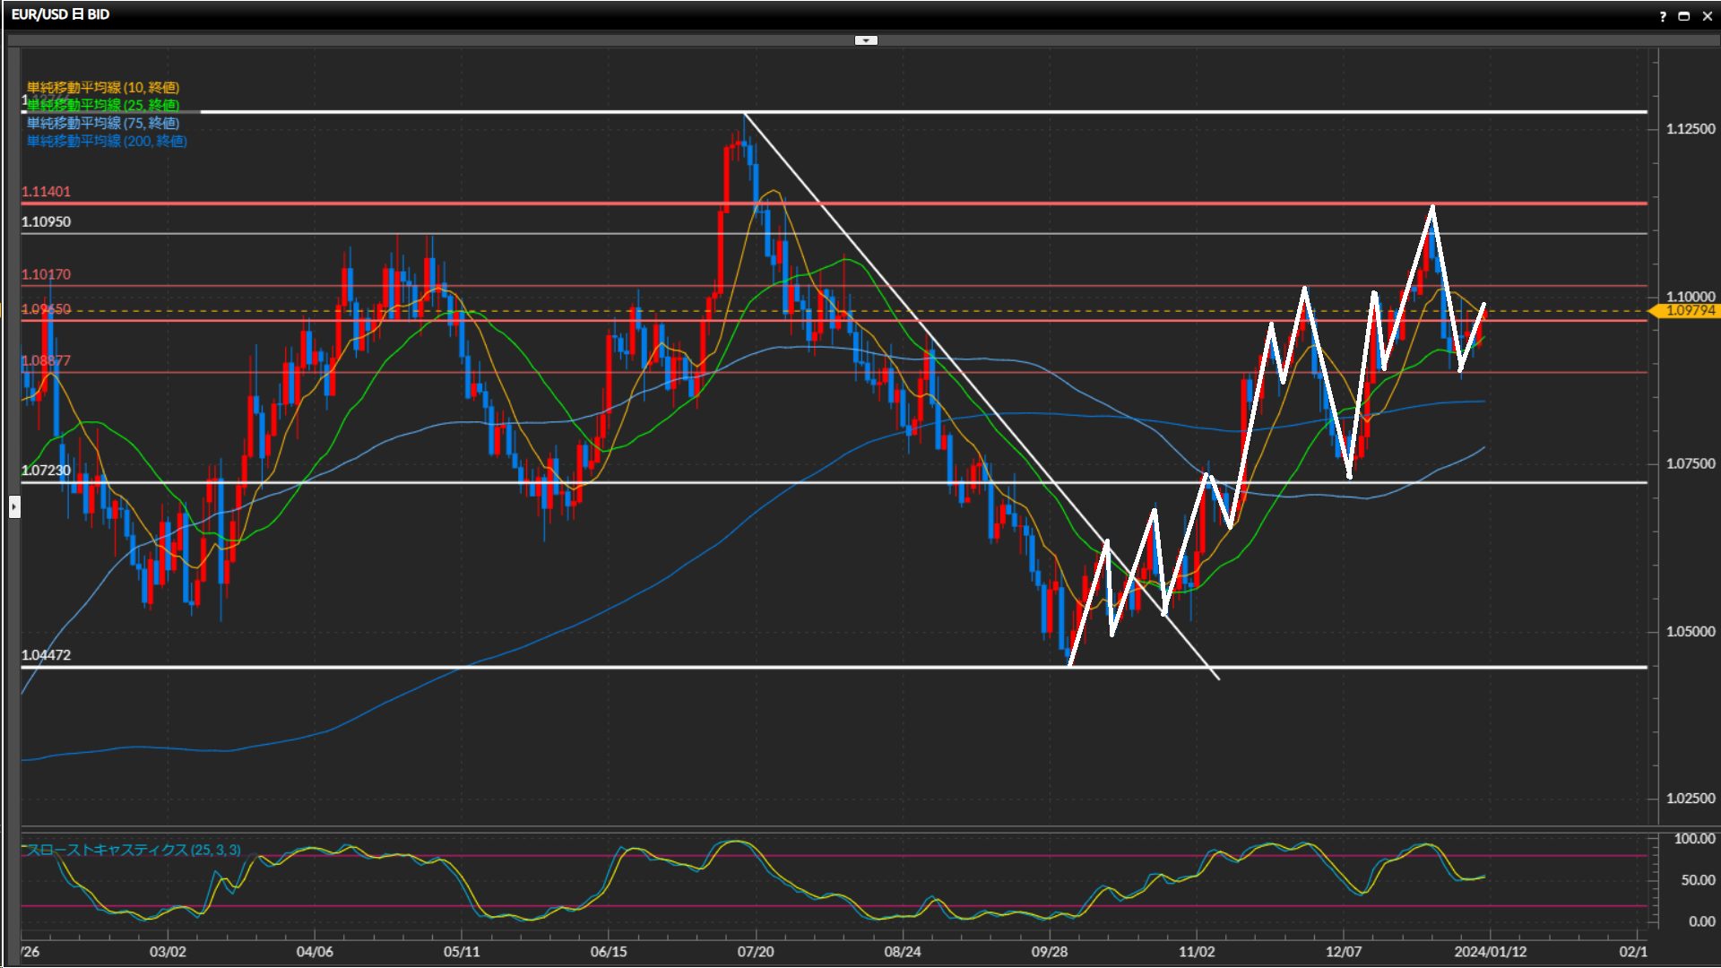Click the help question mark icon
Screen dimensions: 1721x968
tap(1663, 16)
